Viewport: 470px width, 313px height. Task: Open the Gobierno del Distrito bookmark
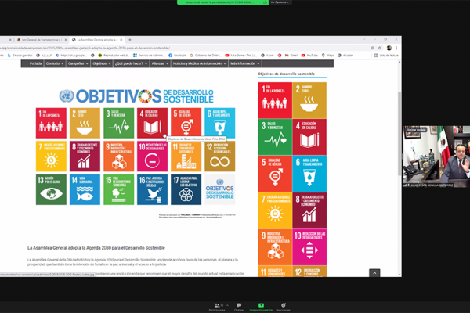click(x=205, y=56)
